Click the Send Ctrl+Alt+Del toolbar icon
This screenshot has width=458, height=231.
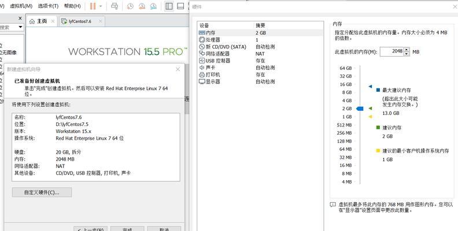point(115,6)
